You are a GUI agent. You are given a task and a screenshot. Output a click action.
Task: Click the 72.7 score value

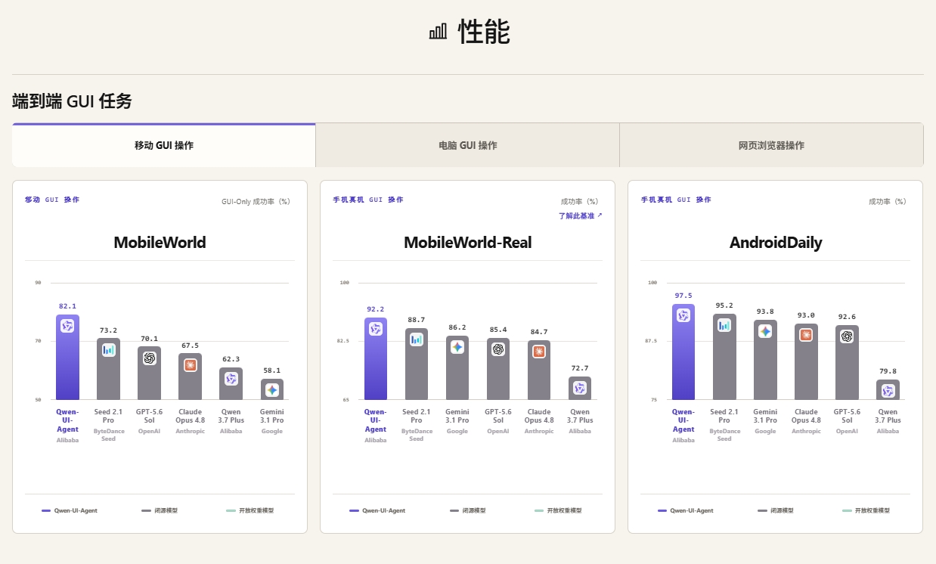[579, 368]
